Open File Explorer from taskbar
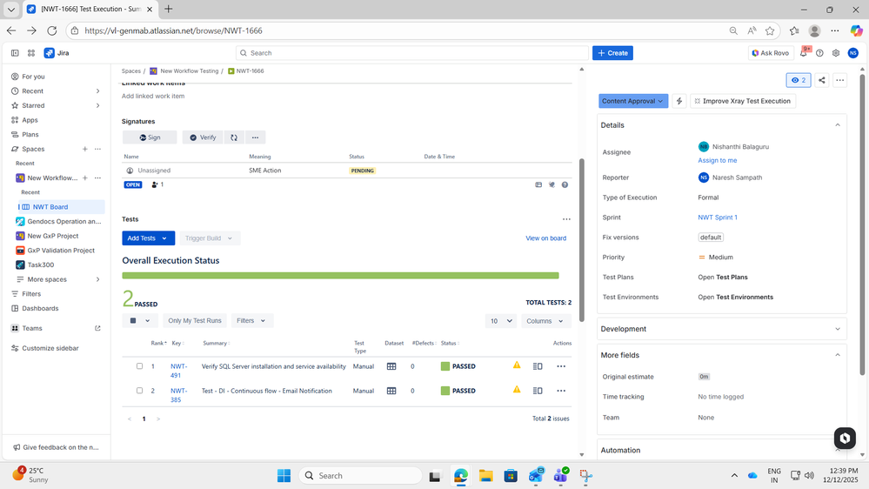This screenshot has height=489, width=869. [x=486, y=476]
